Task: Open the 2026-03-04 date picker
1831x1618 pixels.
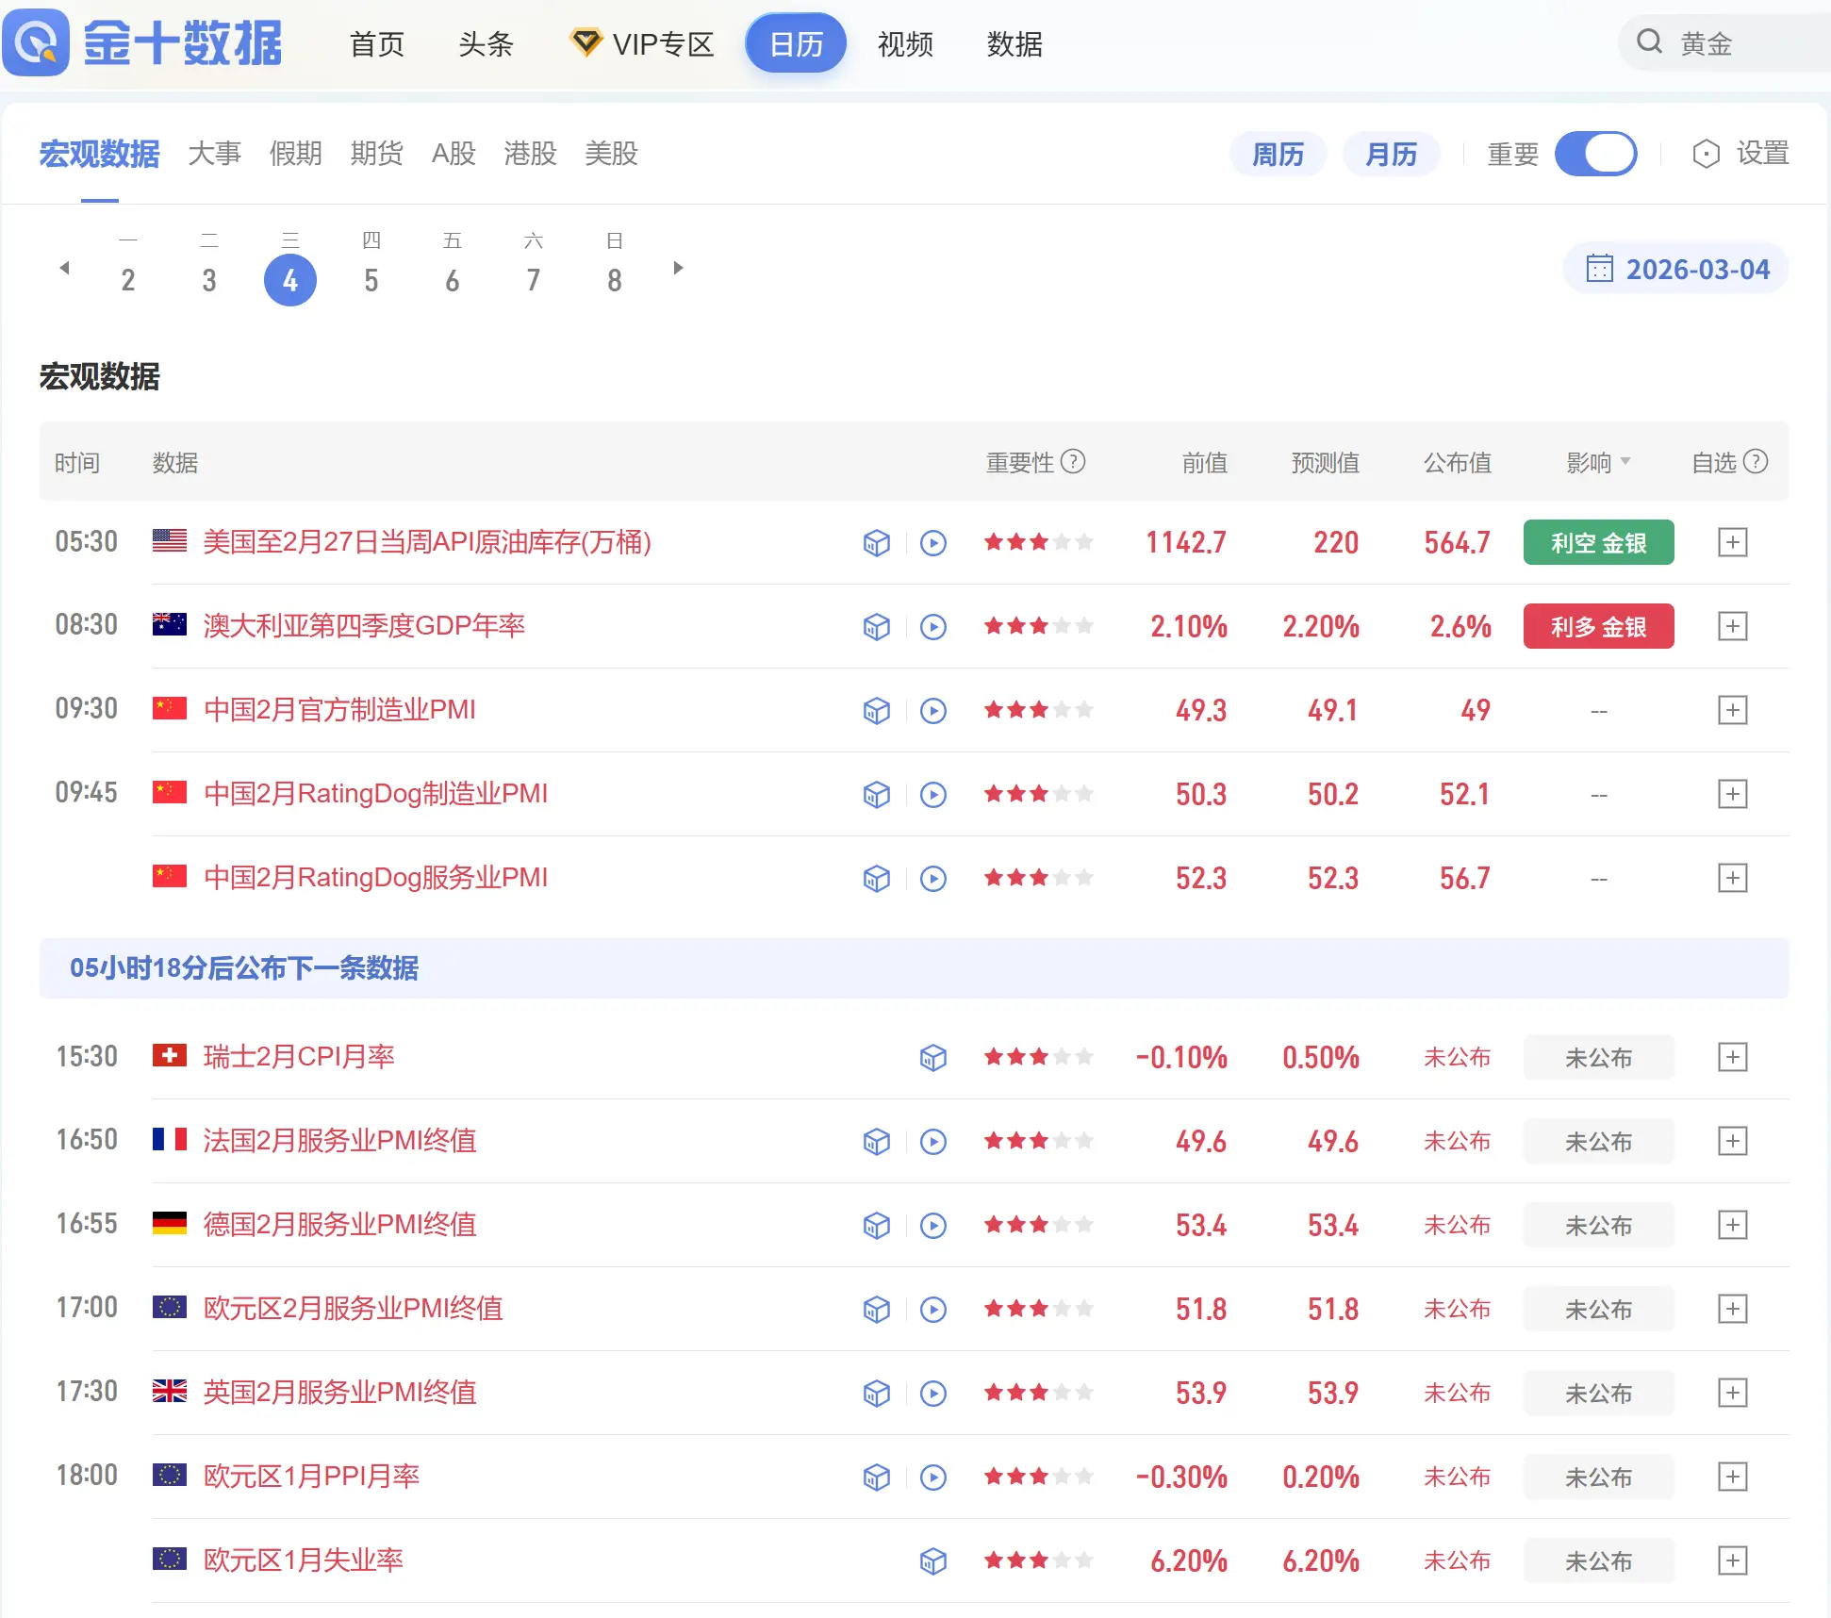Action: (x=1676, y=270)
